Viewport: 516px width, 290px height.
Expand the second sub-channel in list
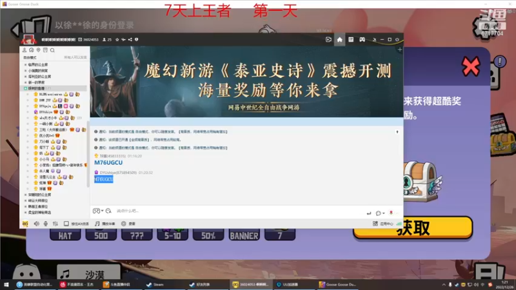click(x=25, y=70)
